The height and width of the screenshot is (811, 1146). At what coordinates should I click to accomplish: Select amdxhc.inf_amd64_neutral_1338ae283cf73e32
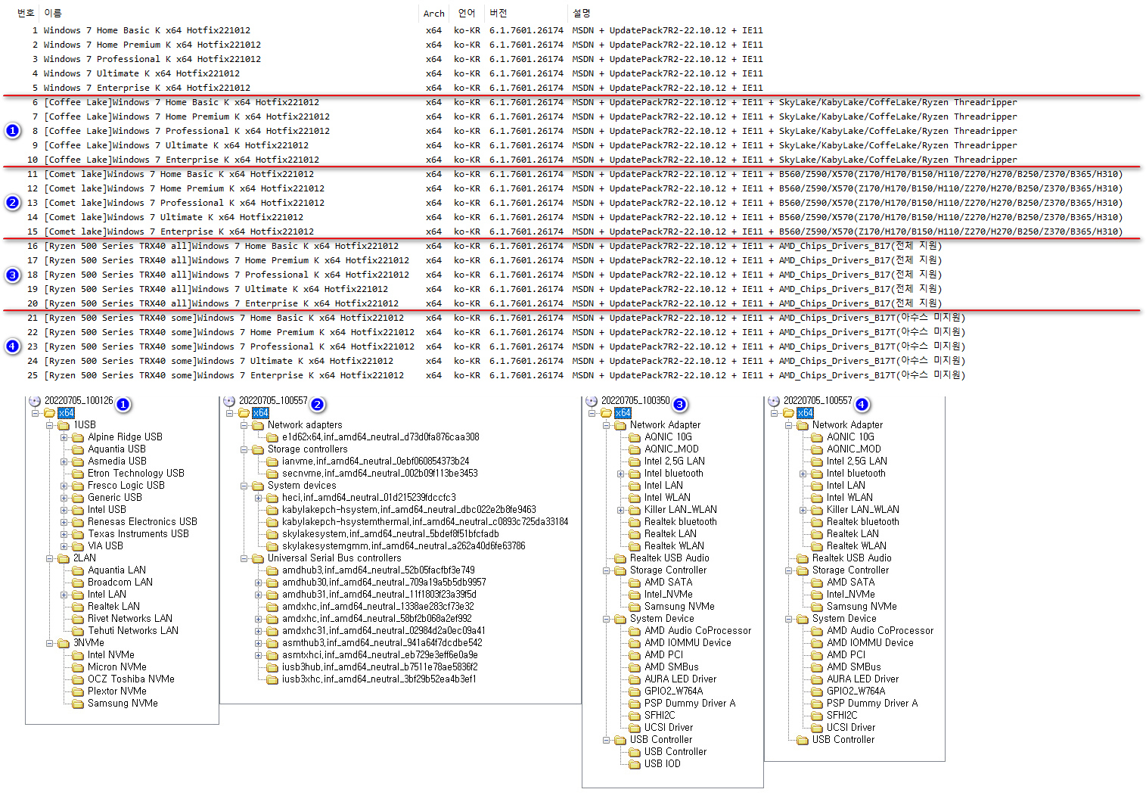pyautogui.click(x=378, y=607)
